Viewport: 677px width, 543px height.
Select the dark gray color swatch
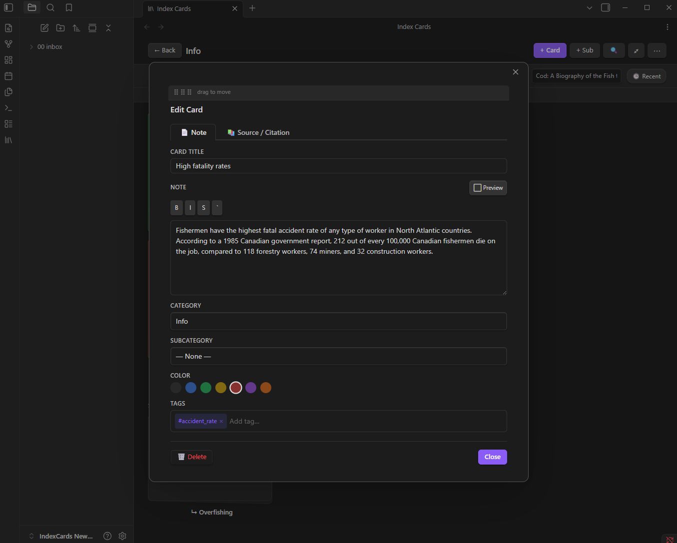[176, 388]
